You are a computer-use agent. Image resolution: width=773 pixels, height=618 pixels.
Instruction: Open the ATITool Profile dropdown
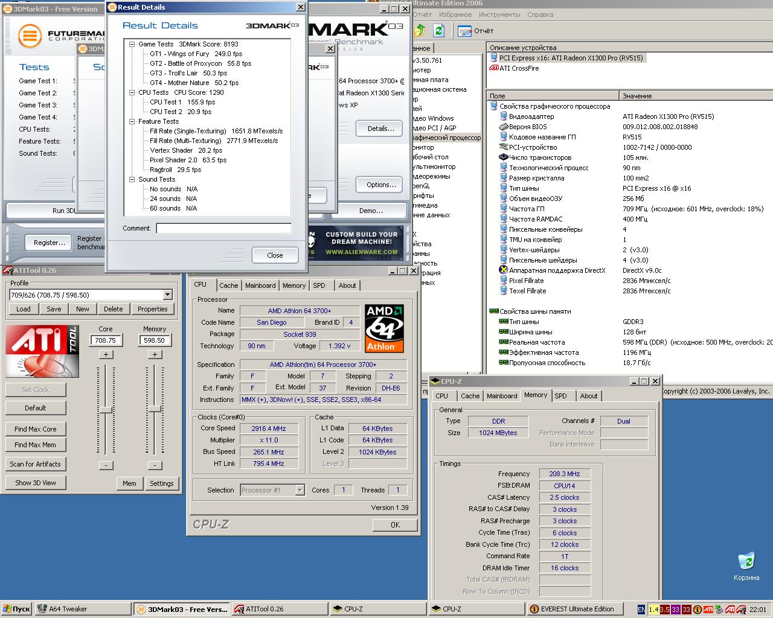[x=167, y=295]
